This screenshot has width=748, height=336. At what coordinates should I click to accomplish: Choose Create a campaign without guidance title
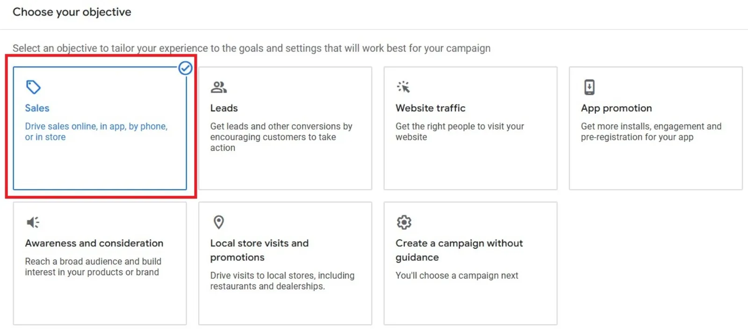point(459,250)
